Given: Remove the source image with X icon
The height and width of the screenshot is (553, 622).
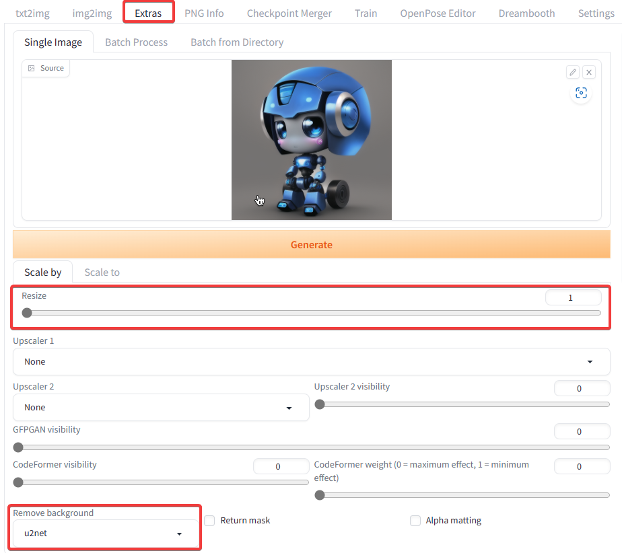Looking at the screenshot, I should pos(588,72).
